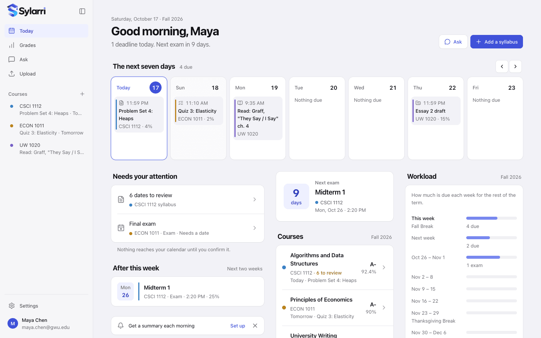Open Essay 2 draft card on Thursday
The height and width of the screenshot is (338, 541).
[436, 111]
